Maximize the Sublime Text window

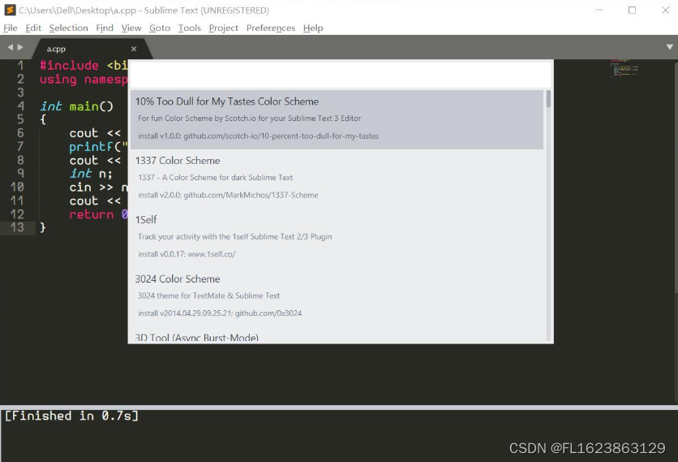click(632, 10)
